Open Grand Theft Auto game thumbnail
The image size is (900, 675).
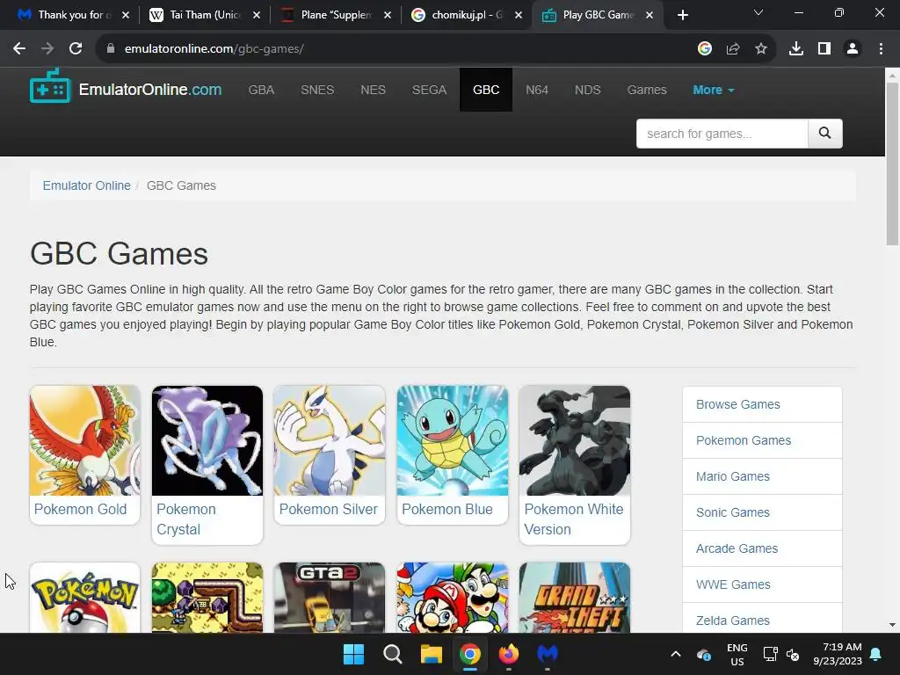[x=575, y=598]
